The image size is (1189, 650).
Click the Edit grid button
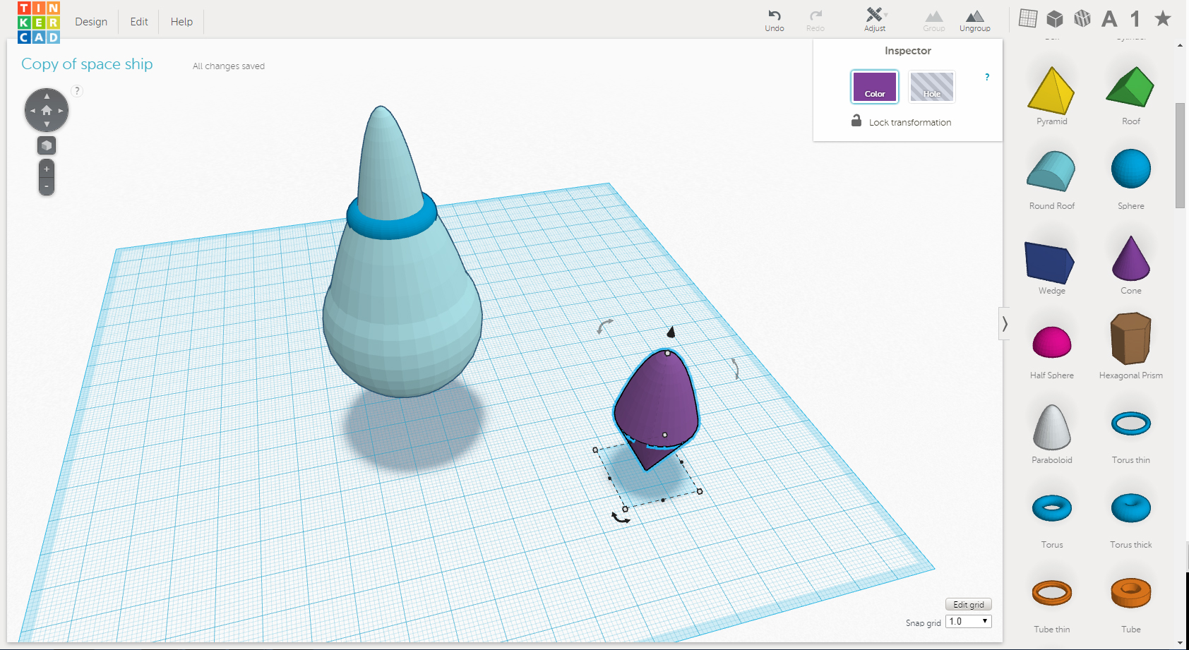tap(969, 604)
